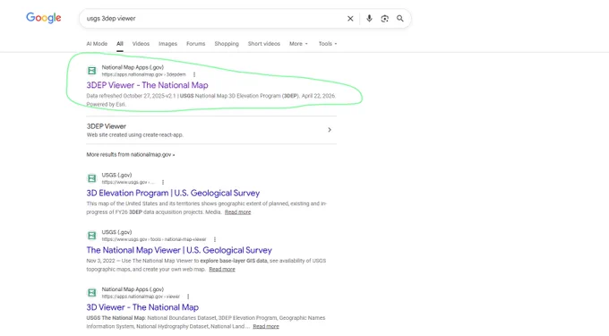Image resolution: width=609 pixels, height=336 pixels.
Task: Open options dots for 3DEP Viewer result
Action: click(x=194, y=74)
